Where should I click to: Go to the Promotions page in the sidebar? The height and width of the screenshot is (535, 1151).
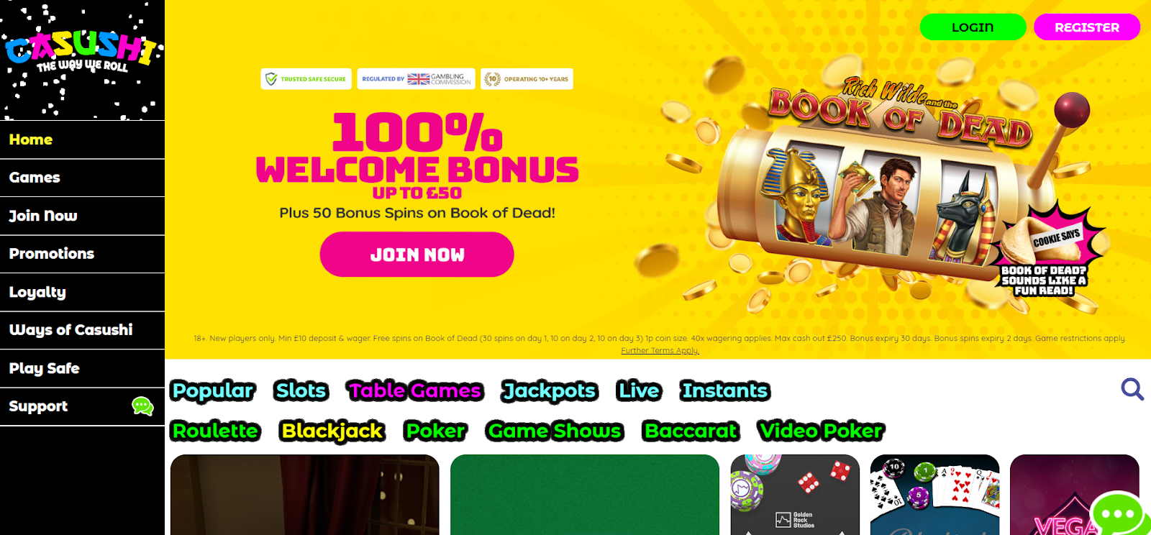82,254
